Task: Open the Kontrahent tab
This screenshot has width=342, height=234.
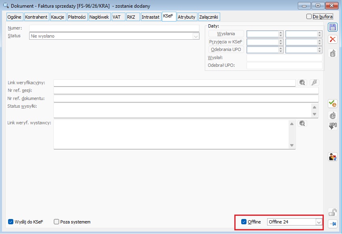Action: 36,17
